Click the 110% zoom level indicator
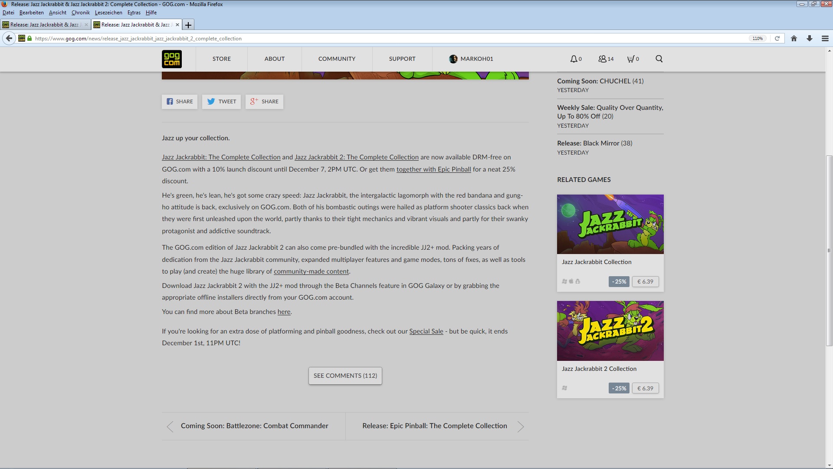This screenshot has height=469, width=833. tap(758, 38)
